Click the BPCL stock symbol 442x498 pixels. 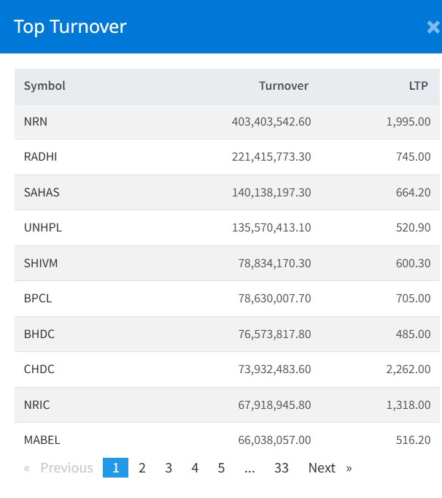point(38,299)
